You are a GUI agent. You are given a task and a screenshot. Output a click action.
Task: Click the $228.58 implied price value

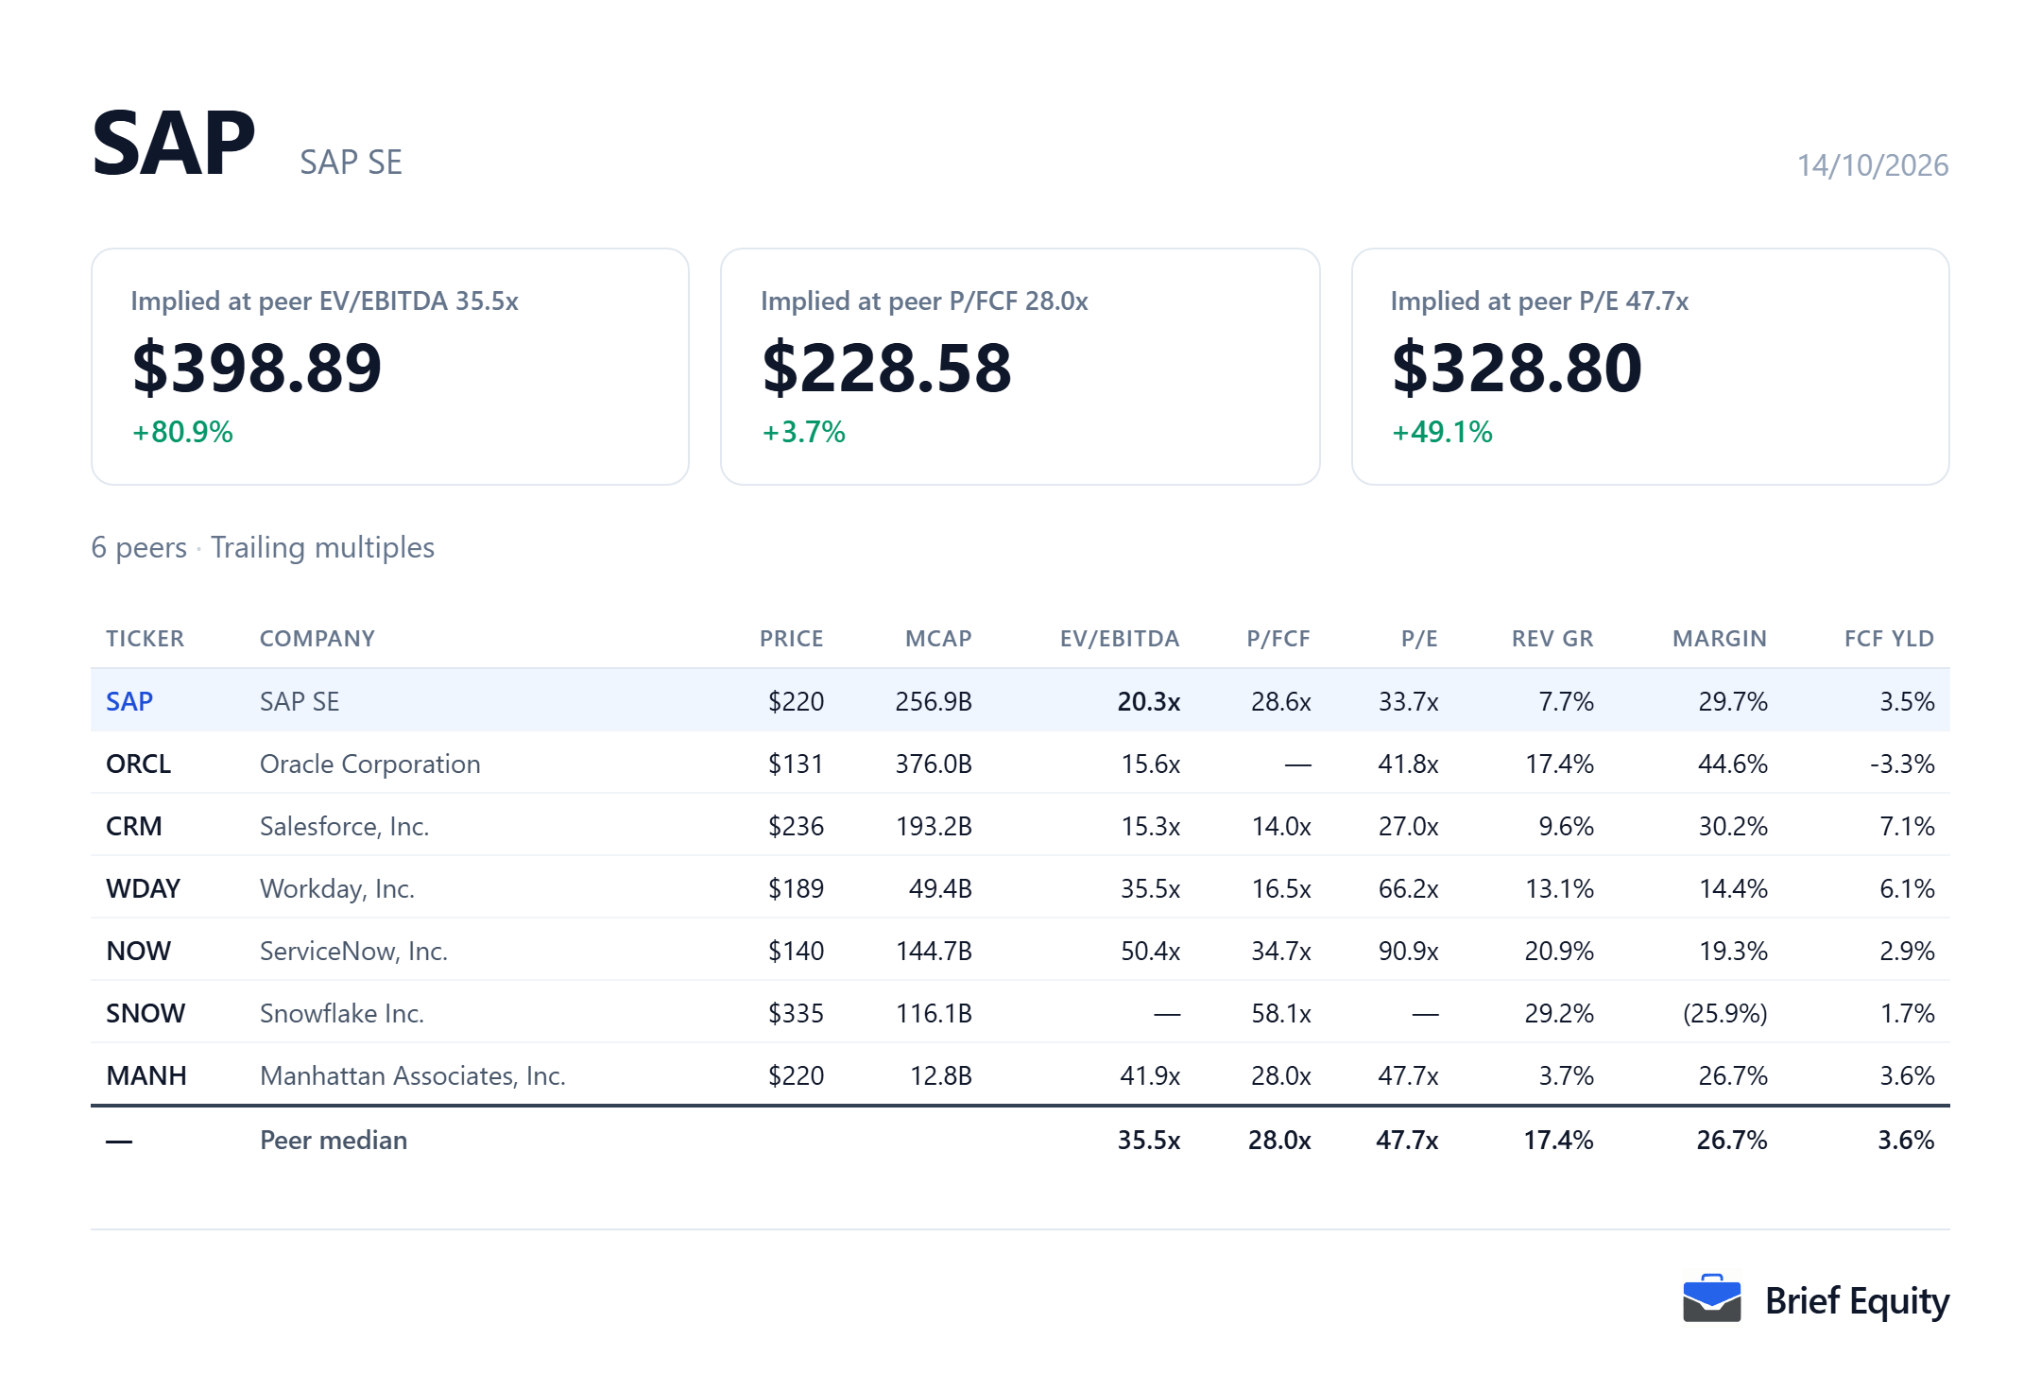tap(886, 368)
